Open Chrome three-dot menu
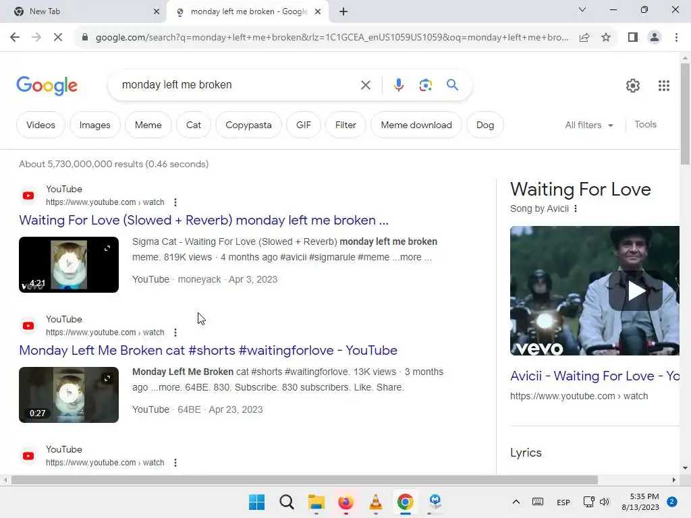The height and width of the screenshot is (518, 691). [x=676, y=38]
